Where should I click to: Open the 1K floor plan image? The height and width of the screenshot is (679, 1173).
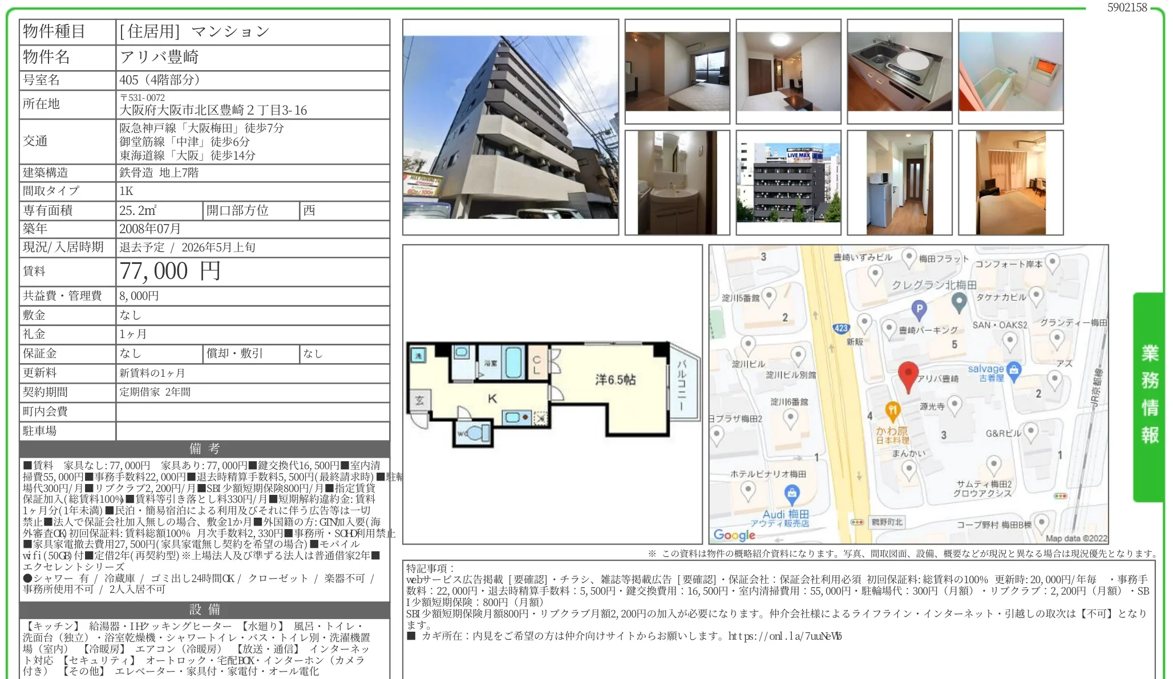pyautogui.click(x=552, y=393)
